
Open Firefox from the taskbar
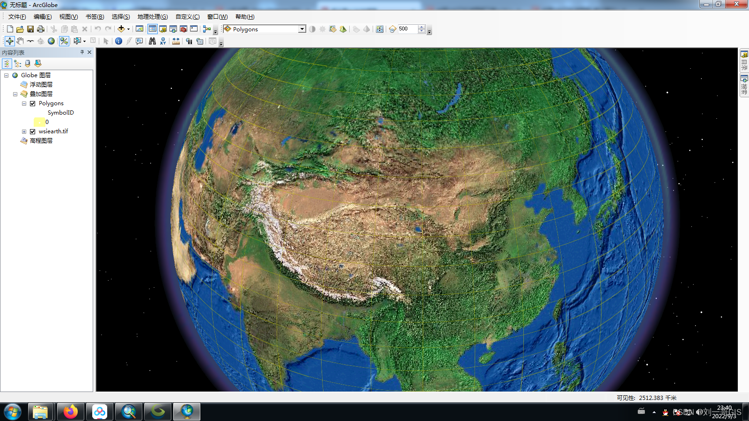point(71,412)
